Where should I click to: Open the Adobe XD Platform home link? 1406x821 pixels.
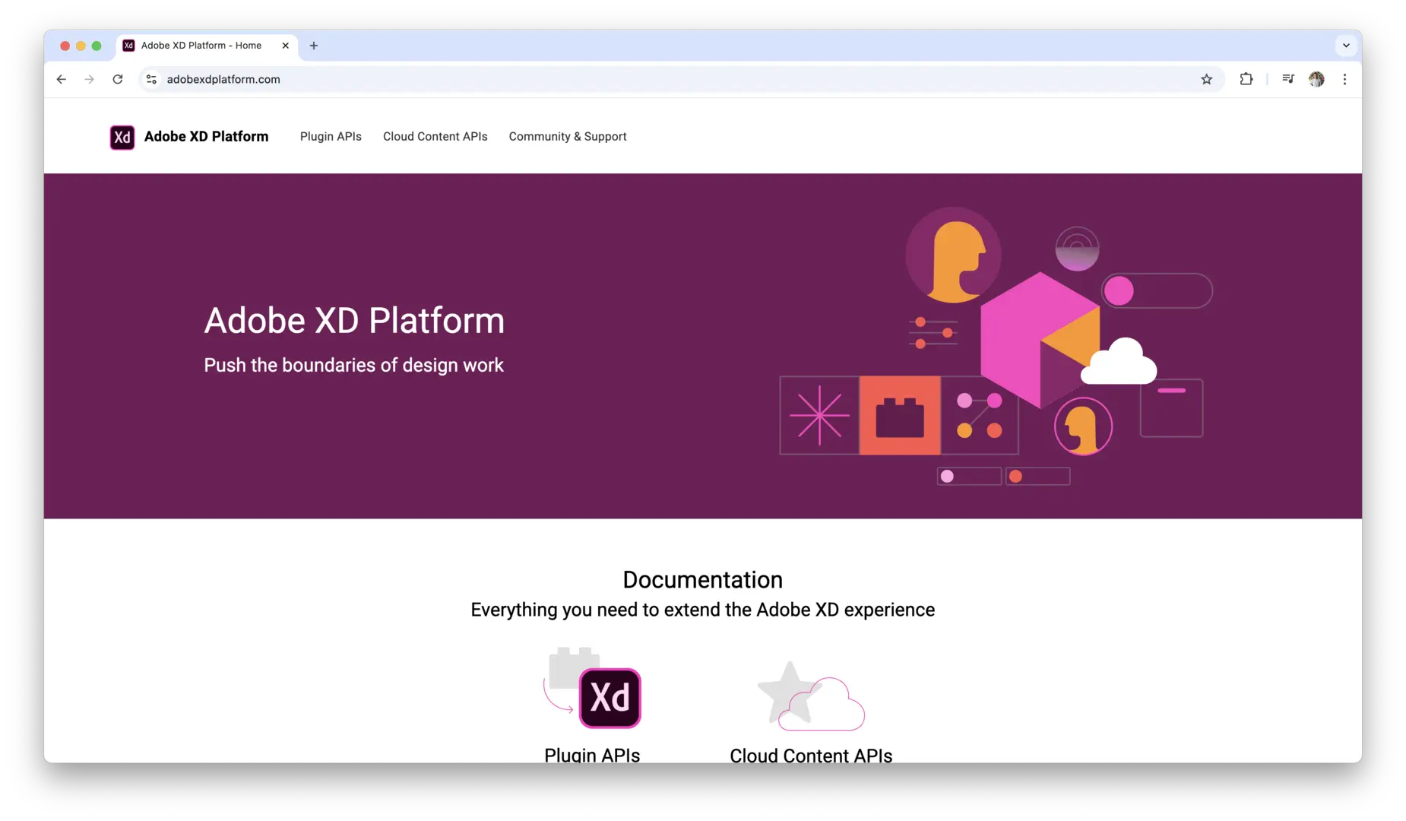(206, 137)
